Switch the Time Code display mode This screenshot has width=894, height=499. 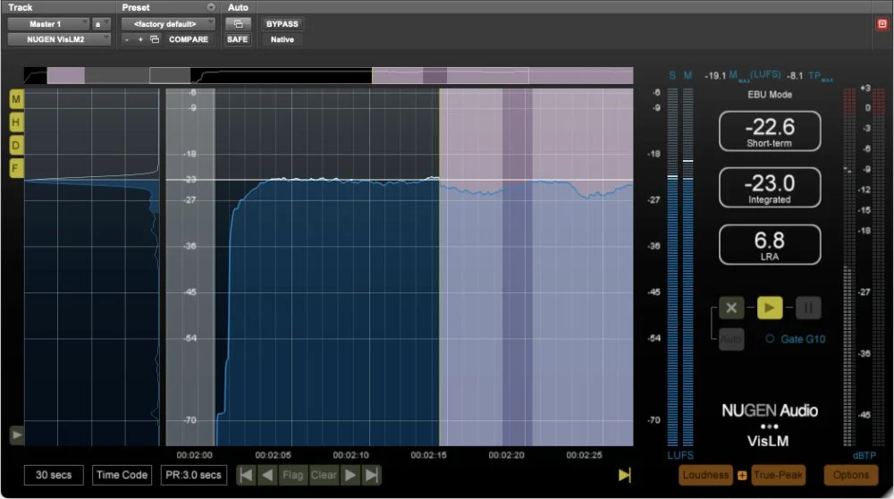(122, 475)
